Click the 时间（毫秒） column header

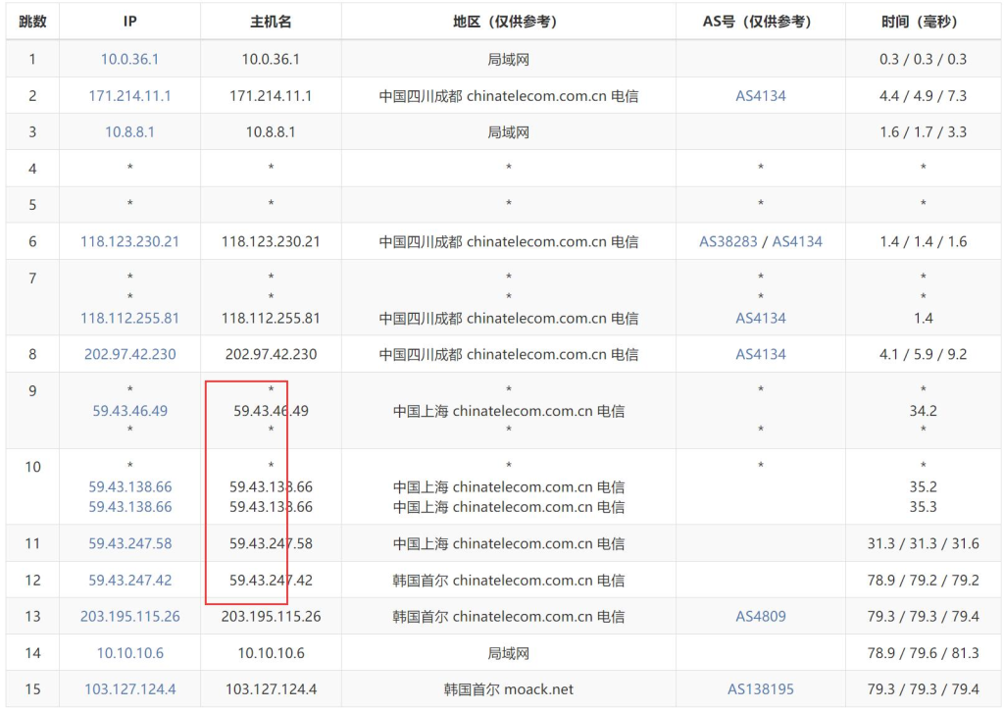[923, 22]
